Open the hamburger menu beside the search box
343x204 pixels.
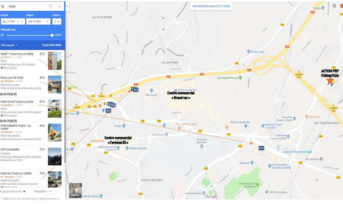coord(3,6)
